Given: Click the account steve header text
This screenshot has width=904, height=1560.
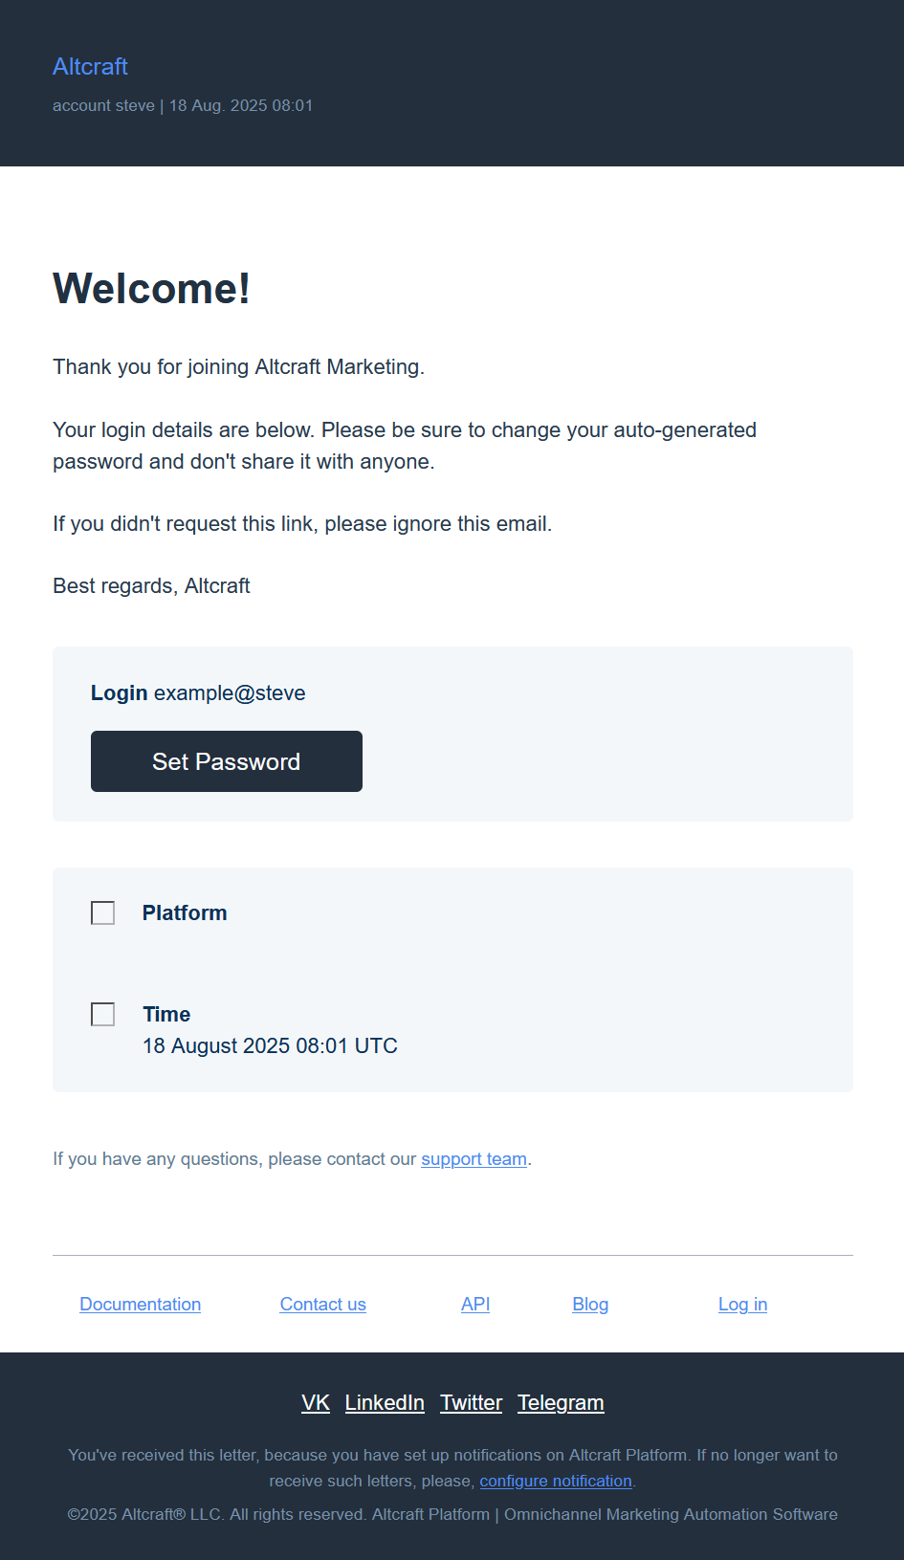Looking at the screenshot, I should [x=103, y=106].
